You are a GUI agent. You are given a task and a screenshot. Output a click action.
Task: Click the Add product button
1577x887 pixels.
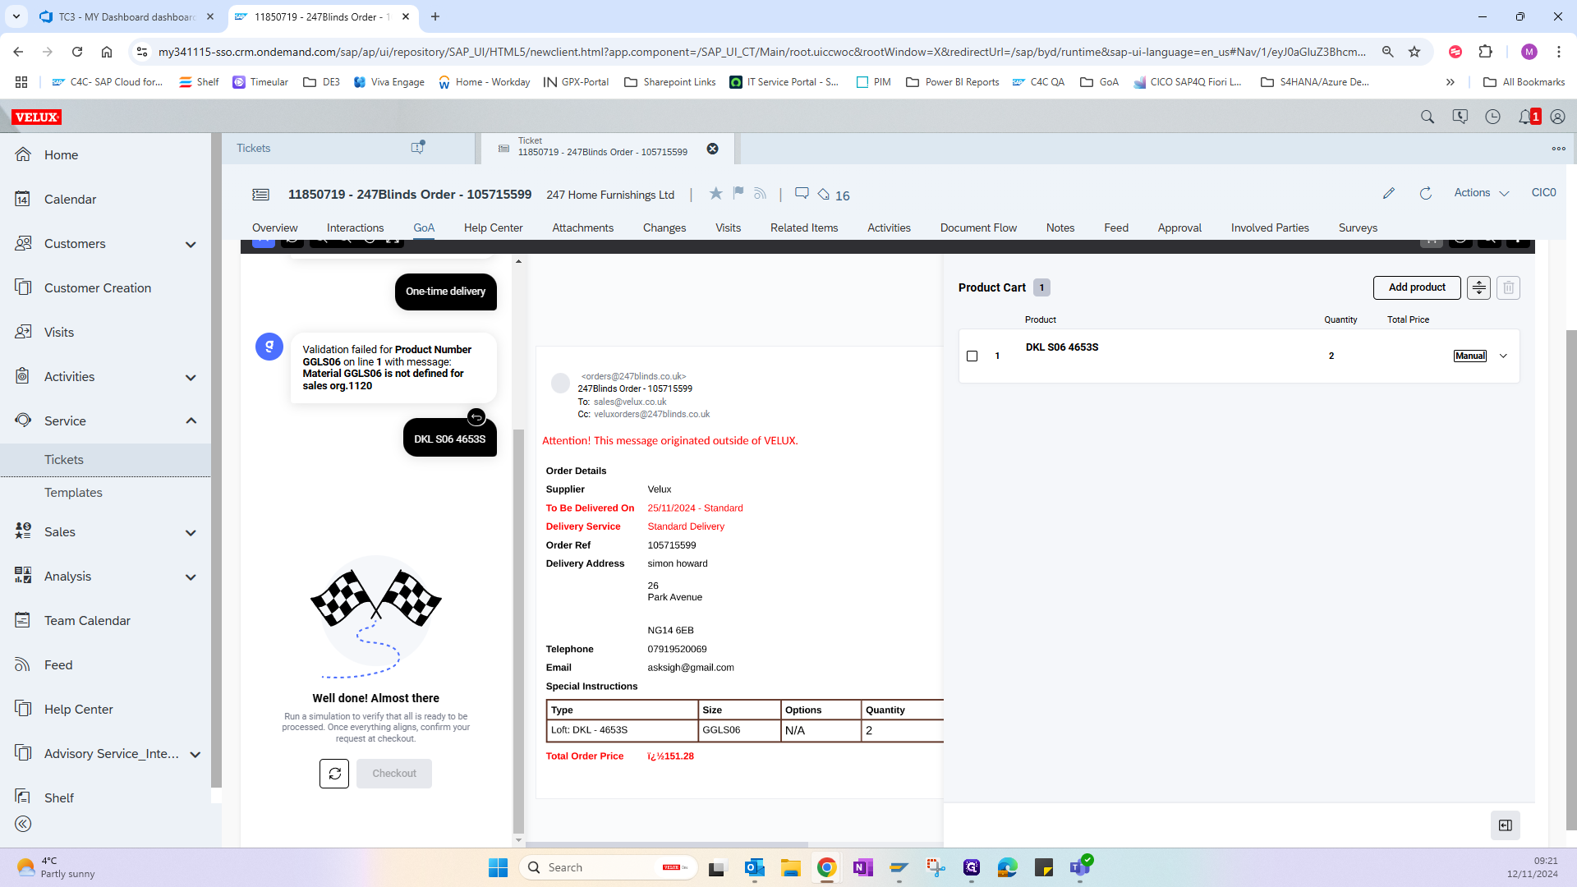tap(1417, 287)
